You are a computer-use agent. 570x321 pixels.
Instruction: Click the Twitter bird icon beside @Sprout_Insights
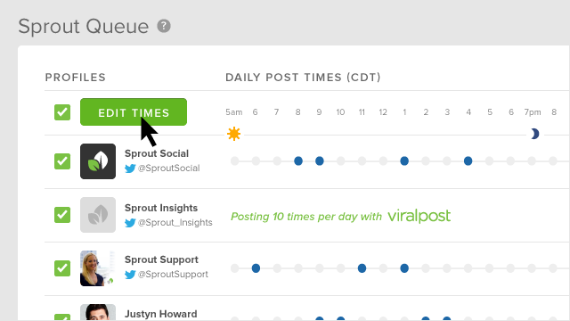pyautogui.click(x=130, y=223)
